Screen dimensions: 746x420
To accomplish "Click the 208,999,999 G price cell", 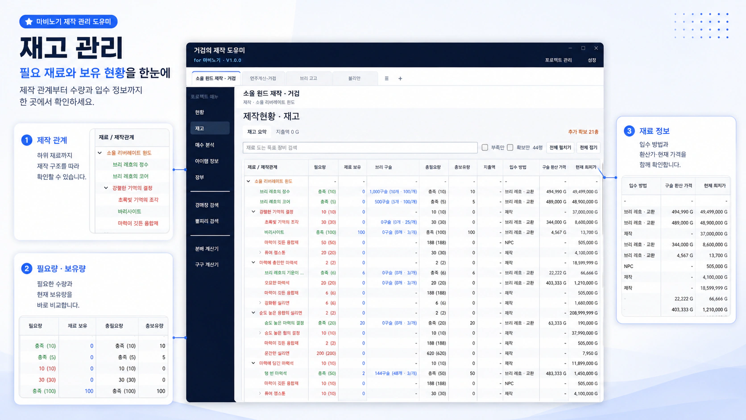I will point(584,313).
